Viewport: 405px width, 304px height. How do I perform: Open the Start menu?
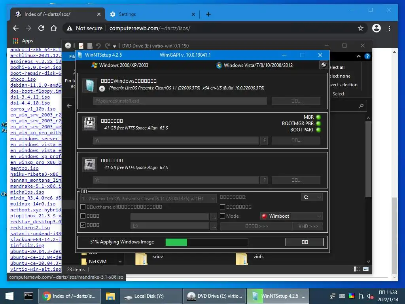tap(9, 296)
